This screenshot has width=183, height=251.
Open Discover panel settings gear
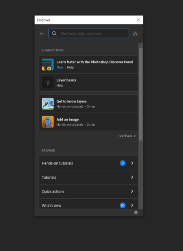tap(136, 212)
